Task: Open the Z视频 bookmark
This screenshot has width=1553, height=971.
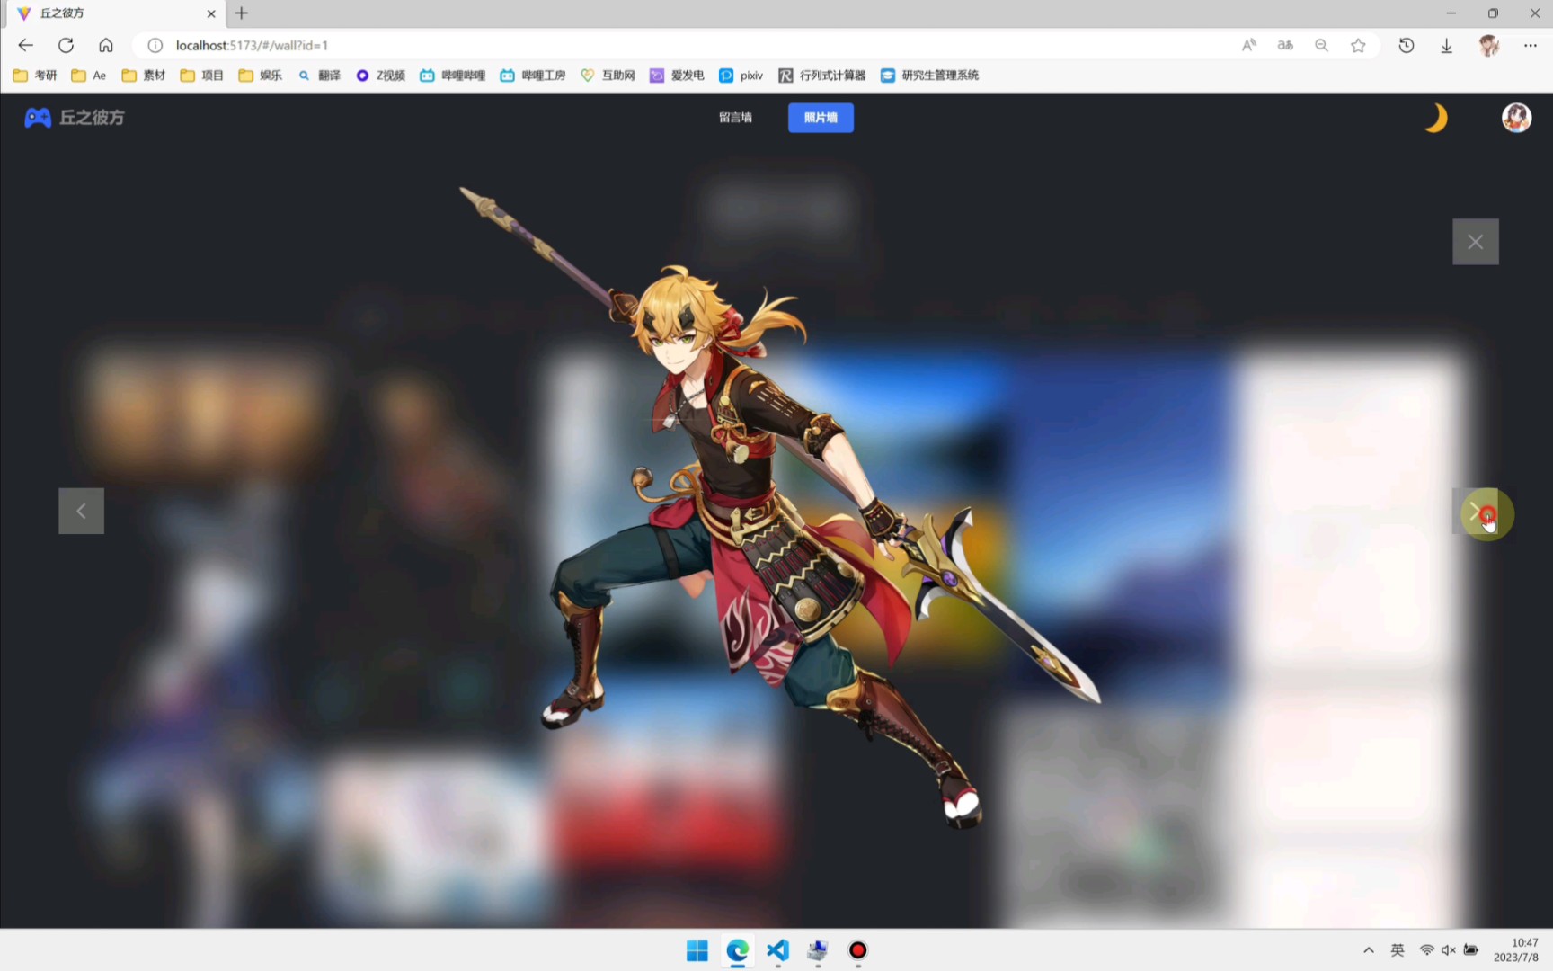Action: pyautogui.click(x=381, y=76)
